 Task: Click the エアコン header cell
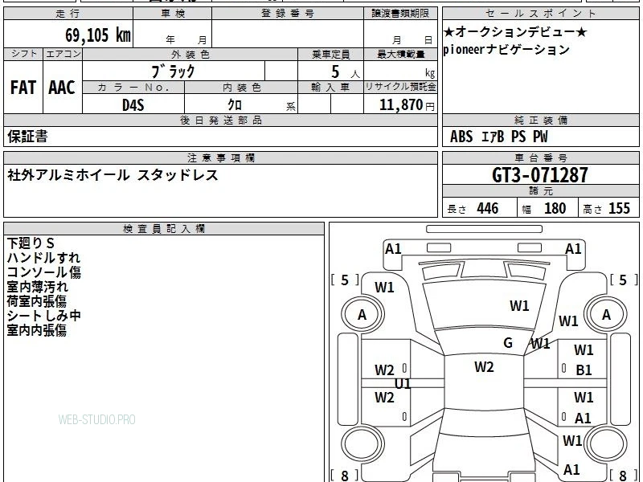[x=63, y=54]
